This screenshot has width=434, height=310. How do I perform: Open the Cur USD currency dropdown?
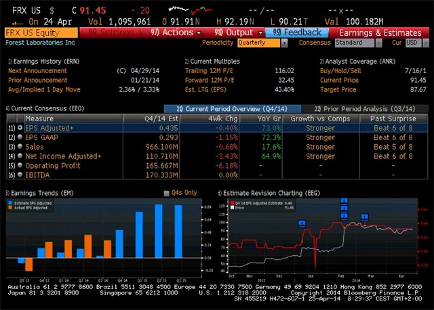tap(413, 43)
